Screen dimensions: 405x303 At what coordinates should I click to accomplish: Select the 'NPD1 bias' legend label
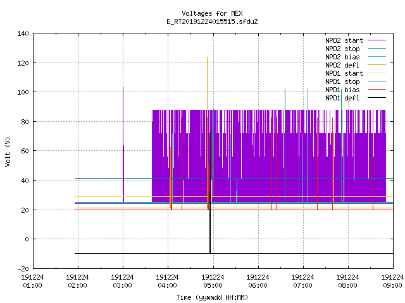pyautogui.click(x=342, y=90)
